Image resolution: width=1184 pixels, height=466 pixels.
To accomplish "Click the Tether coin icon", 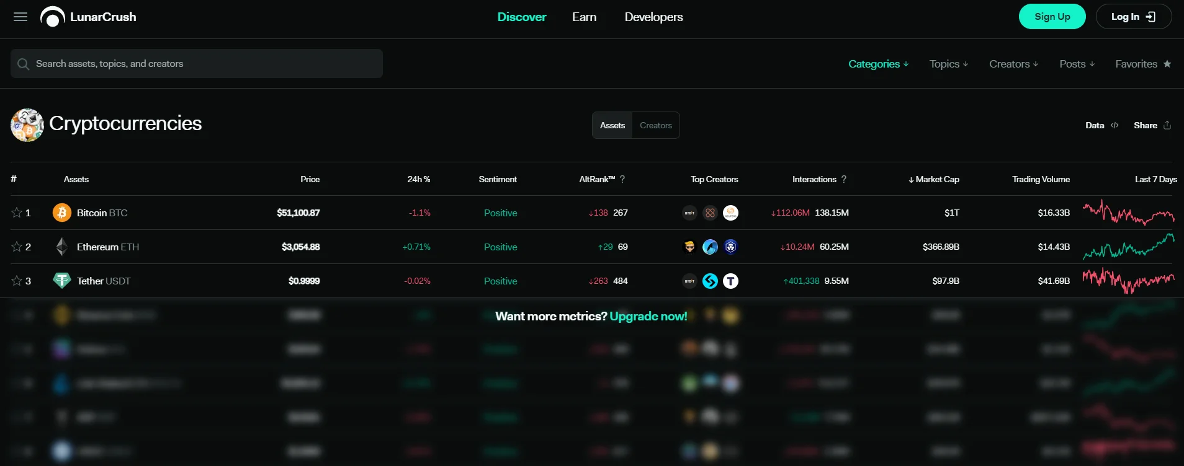I will click(x=61, y=281).
